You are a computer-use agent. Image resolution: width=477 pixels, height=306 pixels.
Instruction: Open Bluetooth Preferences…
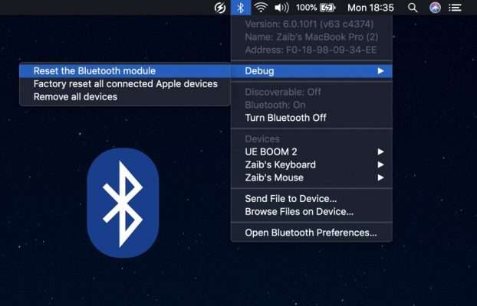point(311,233)
